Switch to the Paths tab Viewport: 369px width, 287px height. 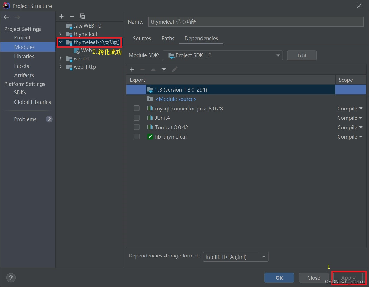168,38
